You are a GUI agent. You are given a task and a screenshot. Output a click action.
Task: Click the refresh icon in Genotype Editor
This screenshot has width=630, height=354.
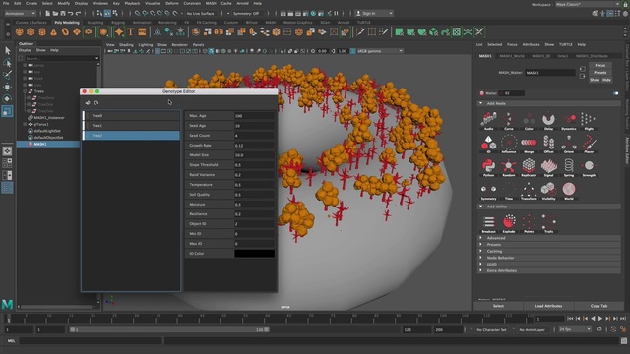point(96,103)
